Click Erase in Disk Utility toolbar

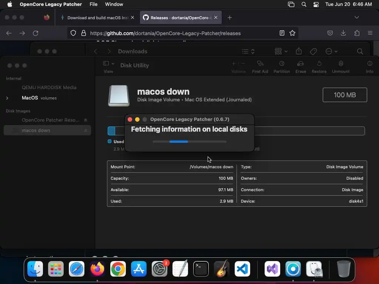pos(301,67)
